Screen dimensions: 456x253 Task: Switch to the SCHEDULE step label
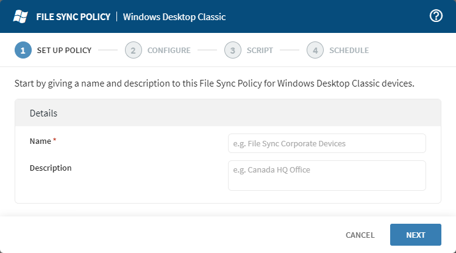tap(349, 50)
